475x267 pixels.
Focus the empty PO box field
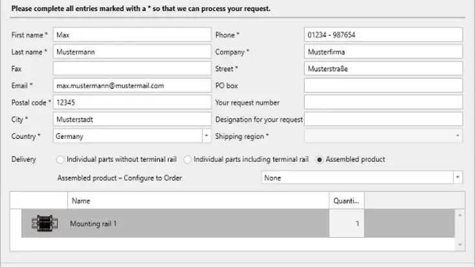[x=383, y=86]
